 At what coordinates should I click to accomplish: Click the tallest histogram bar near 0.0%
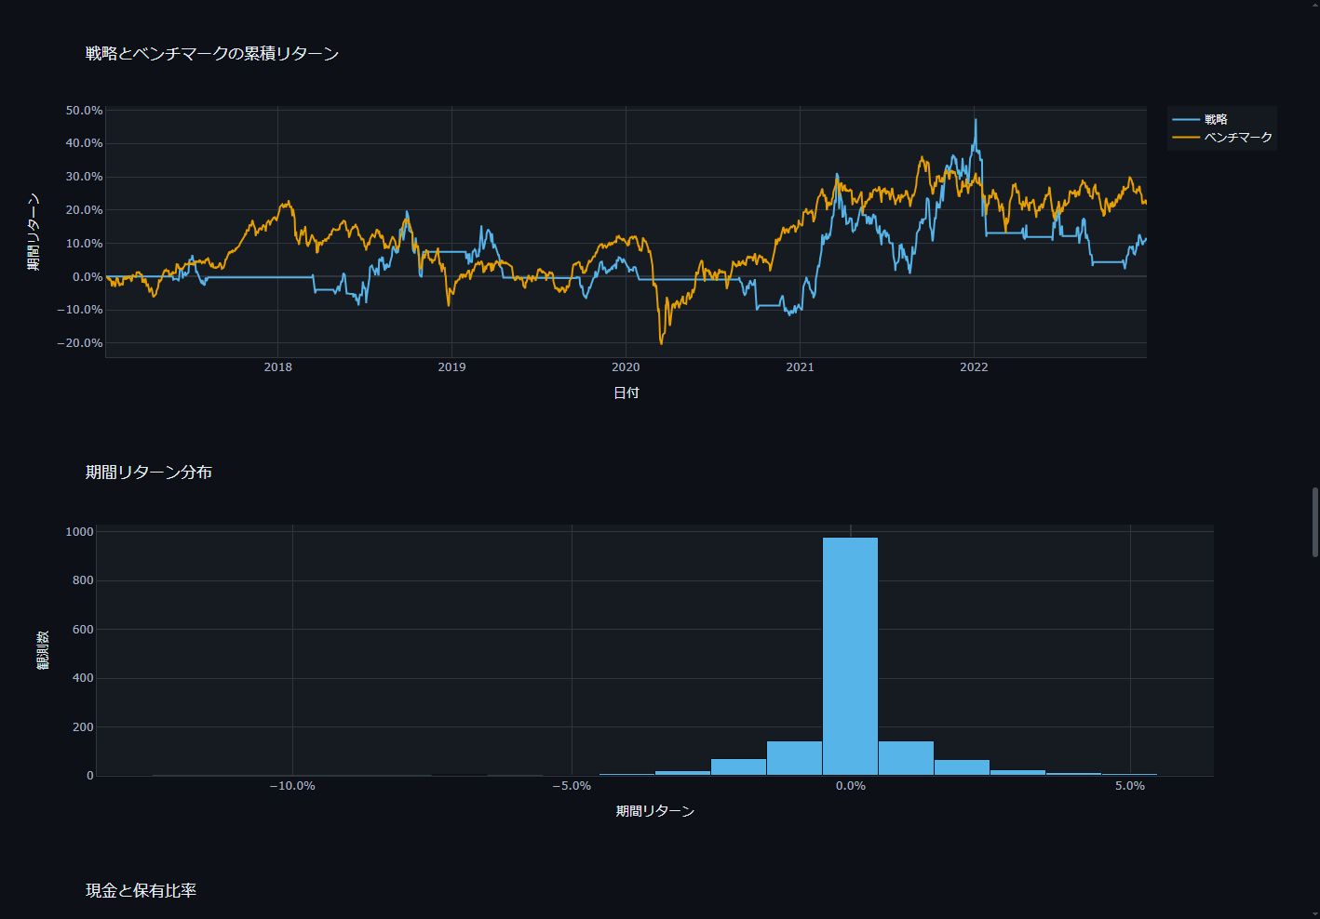850,656
